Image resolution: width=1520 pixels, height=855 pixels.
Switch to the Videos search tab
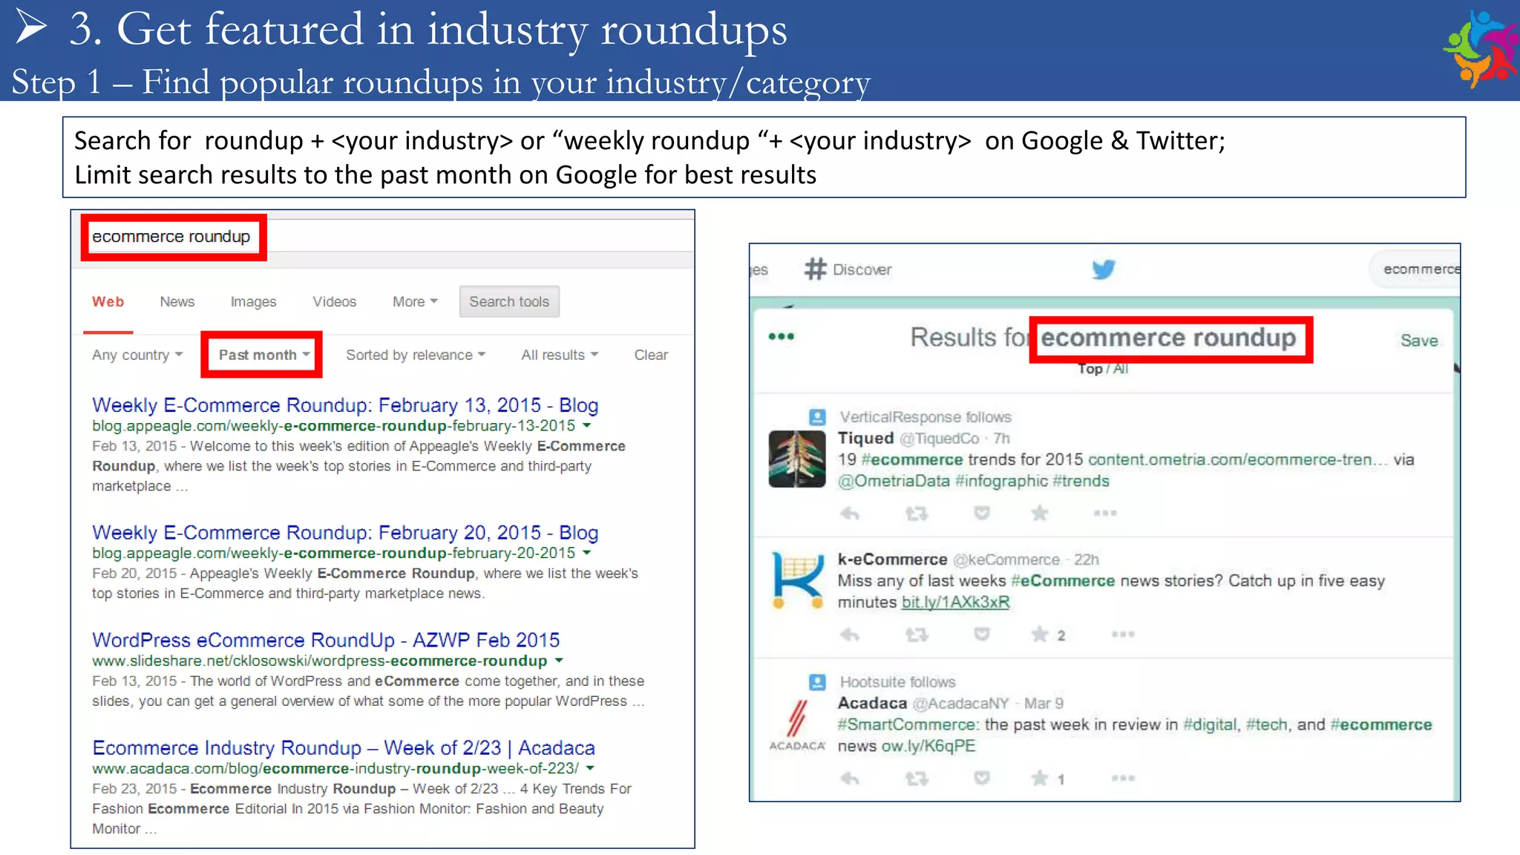(334, 301)
